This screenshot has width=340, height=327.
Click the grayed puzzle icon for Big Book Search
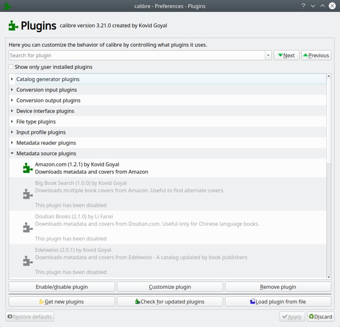pos(27,194)
